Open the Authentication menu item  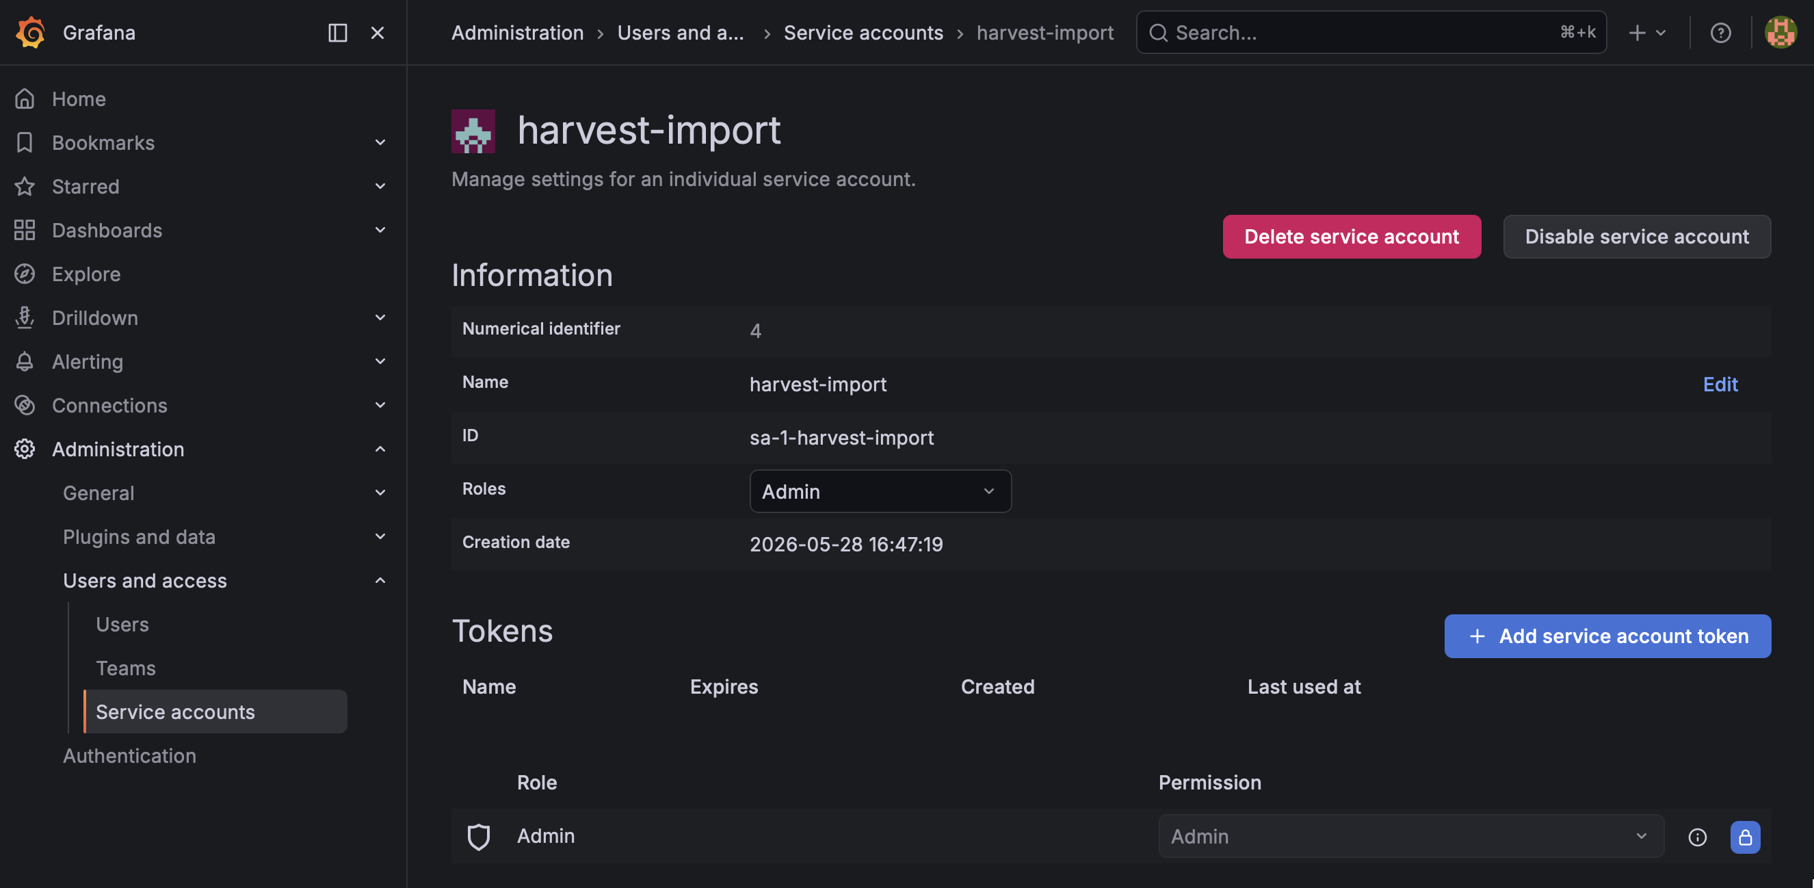click(x=129, y=755)
